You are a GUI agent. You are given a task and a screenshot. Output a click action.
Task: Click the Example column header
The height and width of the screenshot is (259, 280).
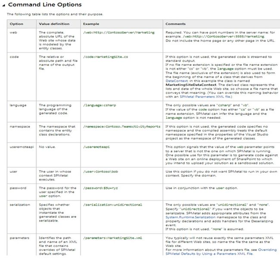(x=91, y=23)
